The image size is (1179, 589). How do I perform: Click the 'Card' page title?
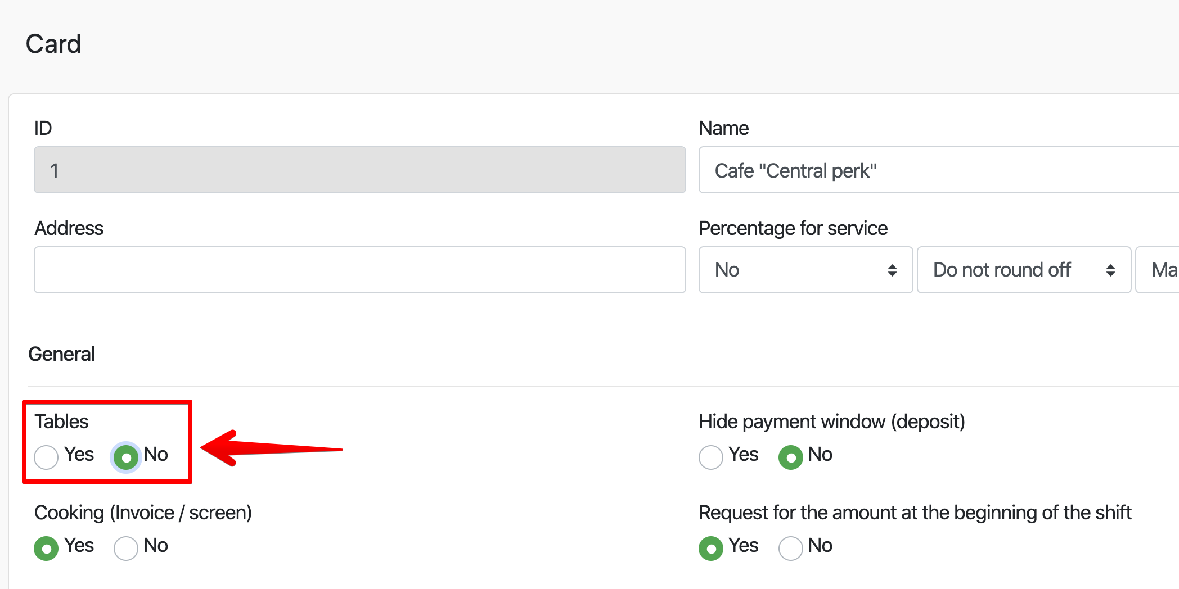[x=53, y=44]
